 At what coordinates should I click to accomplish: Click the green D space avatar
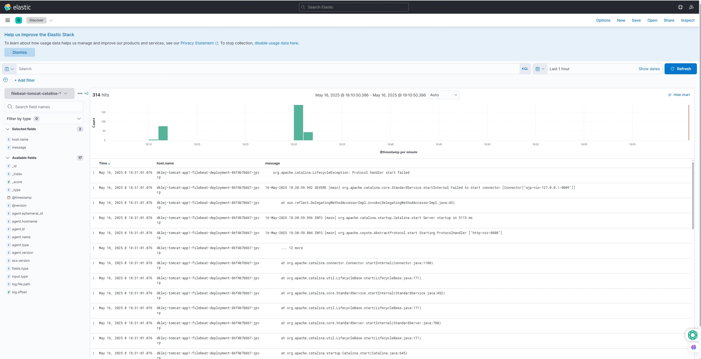(x=19, y=20)
